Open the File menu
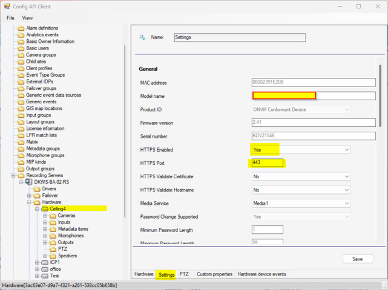 [11, 18]
